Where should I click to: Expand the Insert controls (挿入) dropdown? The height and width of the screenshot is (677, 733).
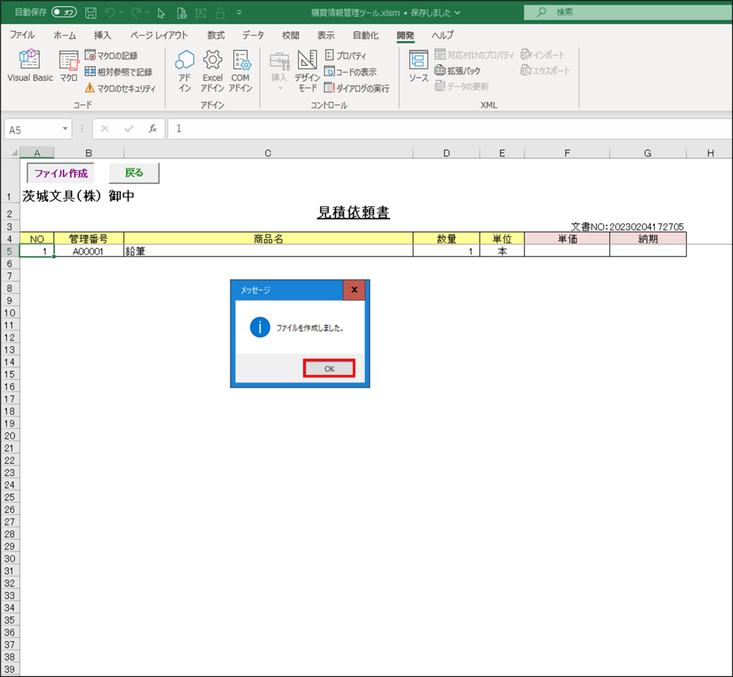click(279, 72)
